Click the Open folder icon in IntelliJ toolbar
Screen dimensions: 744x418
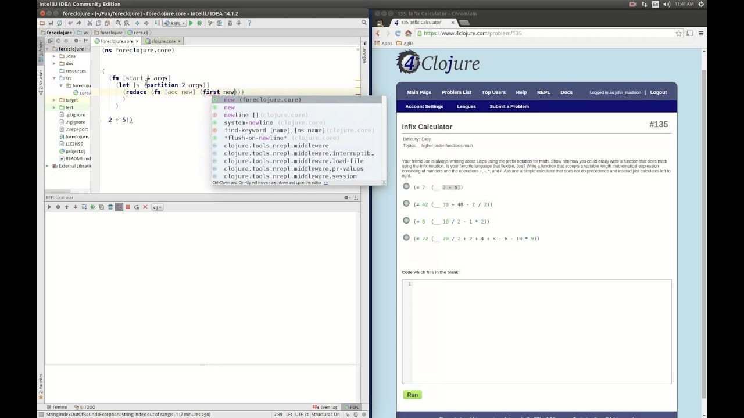tap(42, 23)
